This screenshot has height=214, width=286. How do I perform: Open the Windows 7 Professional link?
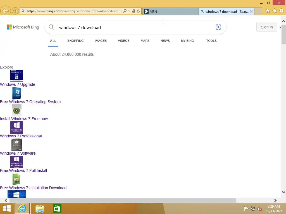point(21,136)
